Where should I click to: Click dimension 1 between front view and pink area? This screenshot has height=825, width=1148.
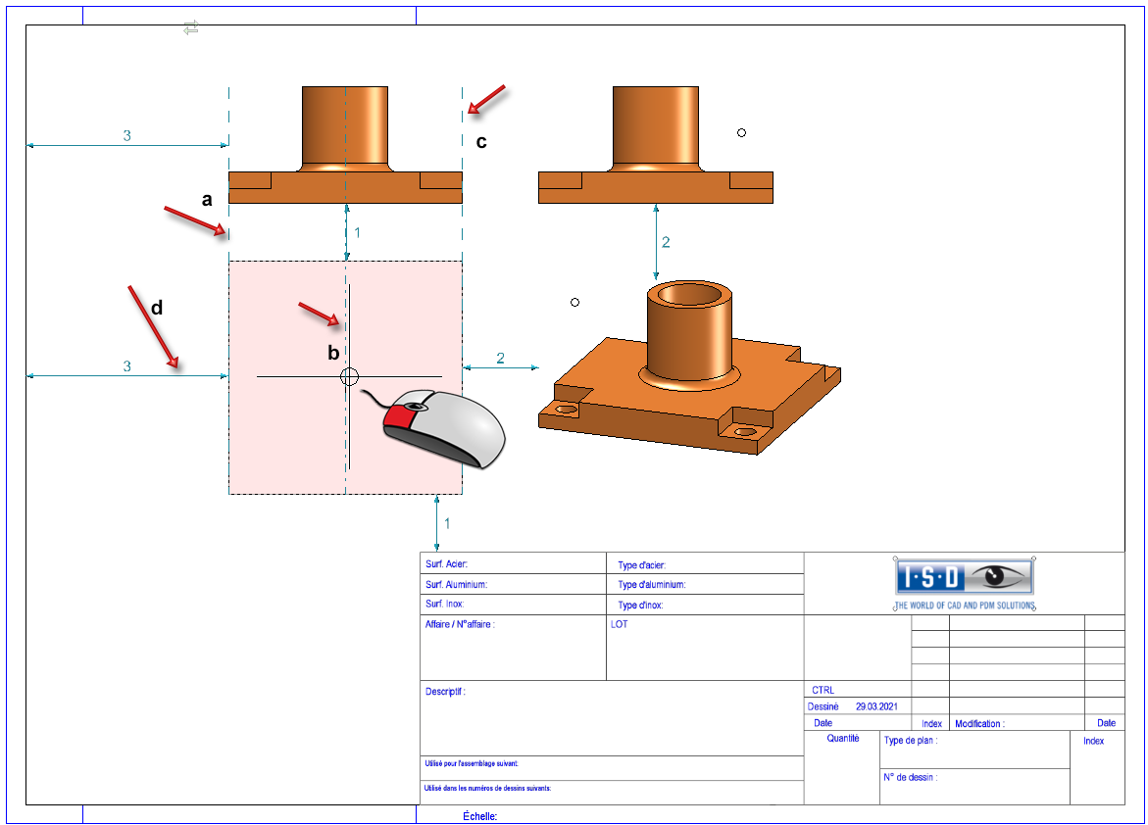pyautogui.click(x=357, y=233)
